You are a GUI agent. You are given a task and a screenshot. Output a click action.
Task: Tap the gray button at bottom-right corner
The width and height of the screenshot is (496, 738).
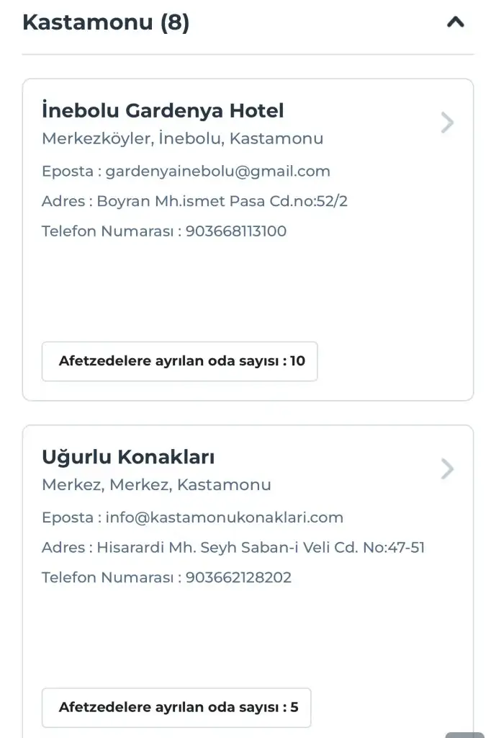tap(465, 734)
